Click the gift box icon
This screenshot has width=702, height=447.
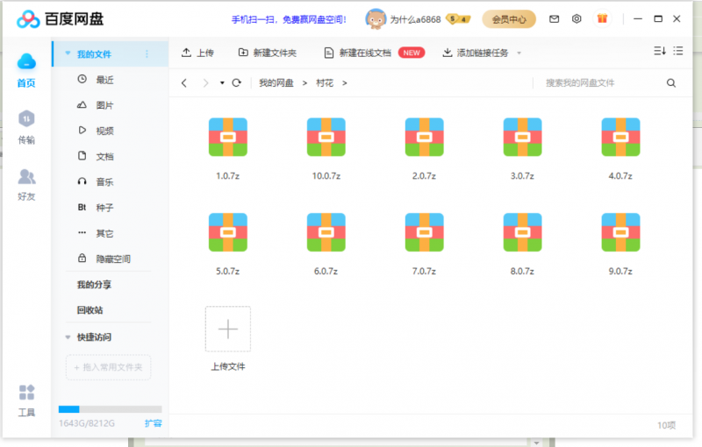pos(602,18)
